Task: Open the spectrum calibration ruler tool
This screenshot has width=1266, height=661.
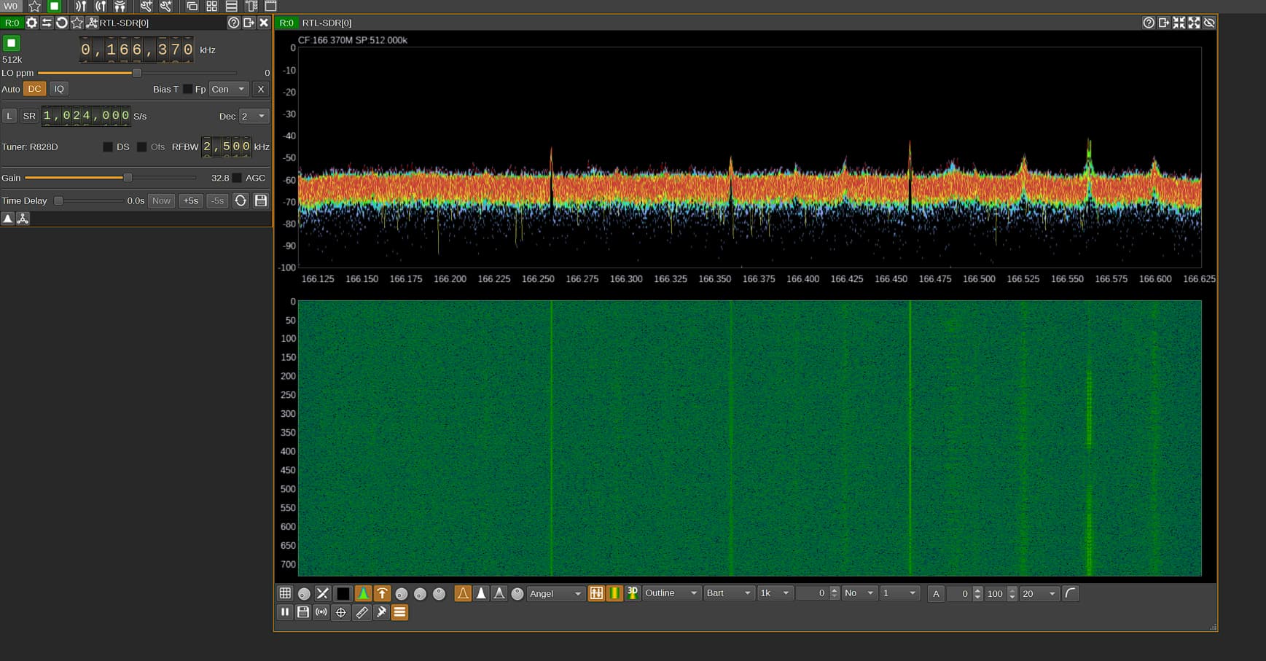Action: coord(362,612)
